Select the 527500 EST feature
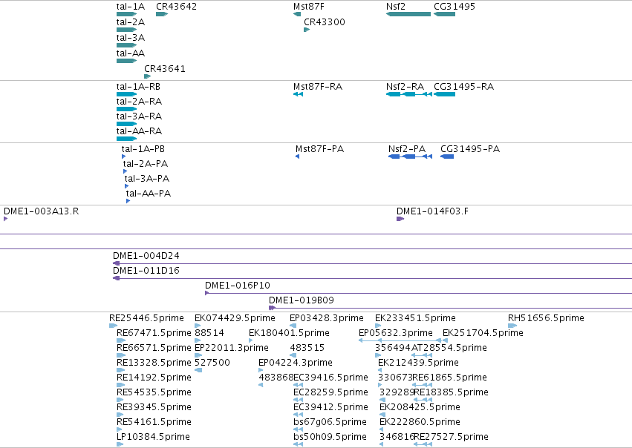632x448 pixels. [198, 370]
